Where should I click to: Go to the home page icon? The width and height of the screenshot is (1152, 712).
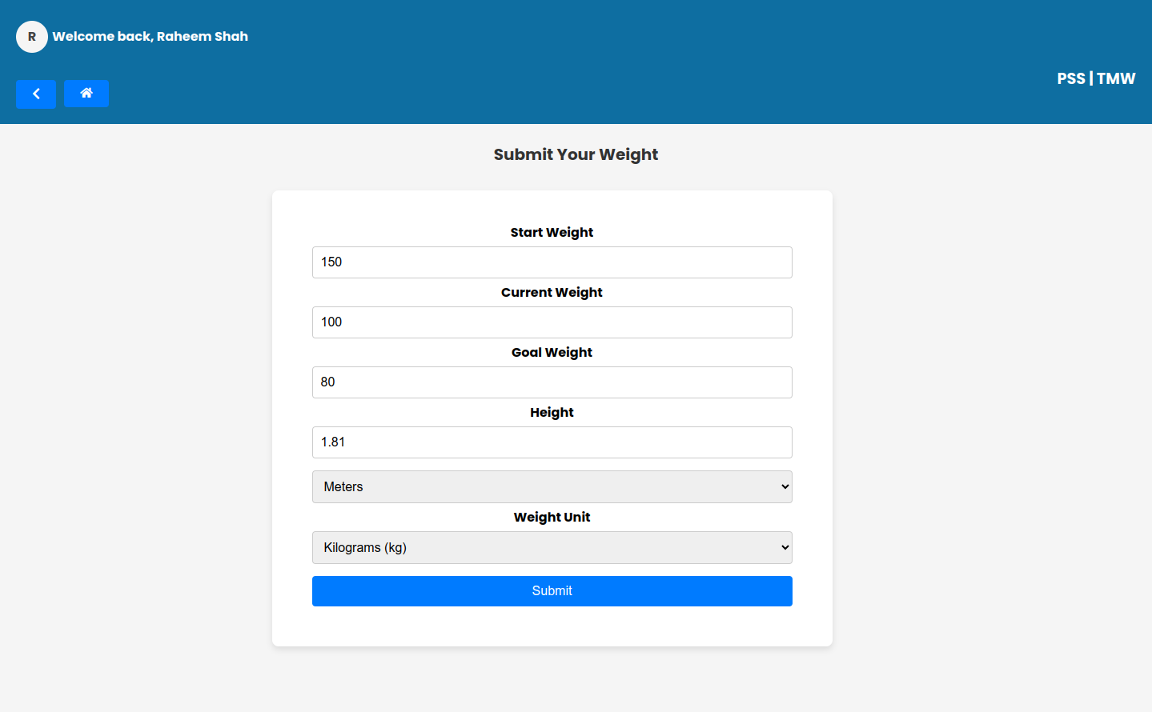click(x=86, y=94)
